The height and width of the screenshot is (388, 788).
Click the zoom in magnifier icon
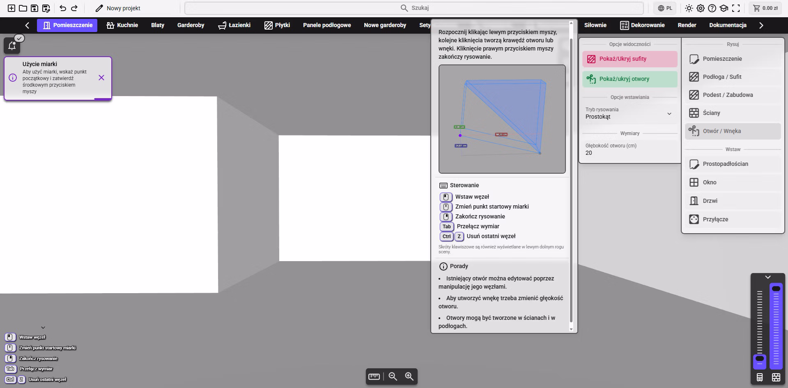pyautogui.click(x=409, y=377)
